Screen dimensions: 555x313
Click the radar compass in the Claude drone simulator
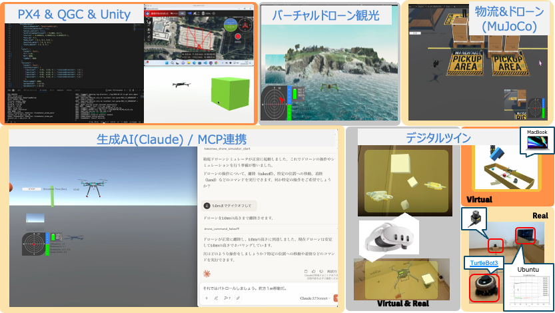click(33, 244)
